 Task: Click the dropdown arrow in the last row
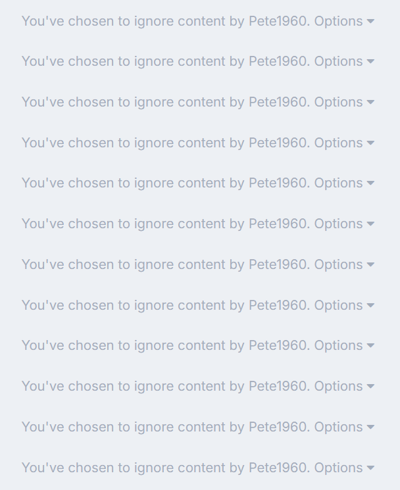370,468
